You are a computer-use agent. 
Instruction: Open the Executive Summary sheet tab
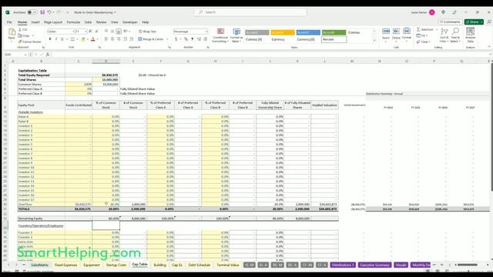click(x=374, y=265)
